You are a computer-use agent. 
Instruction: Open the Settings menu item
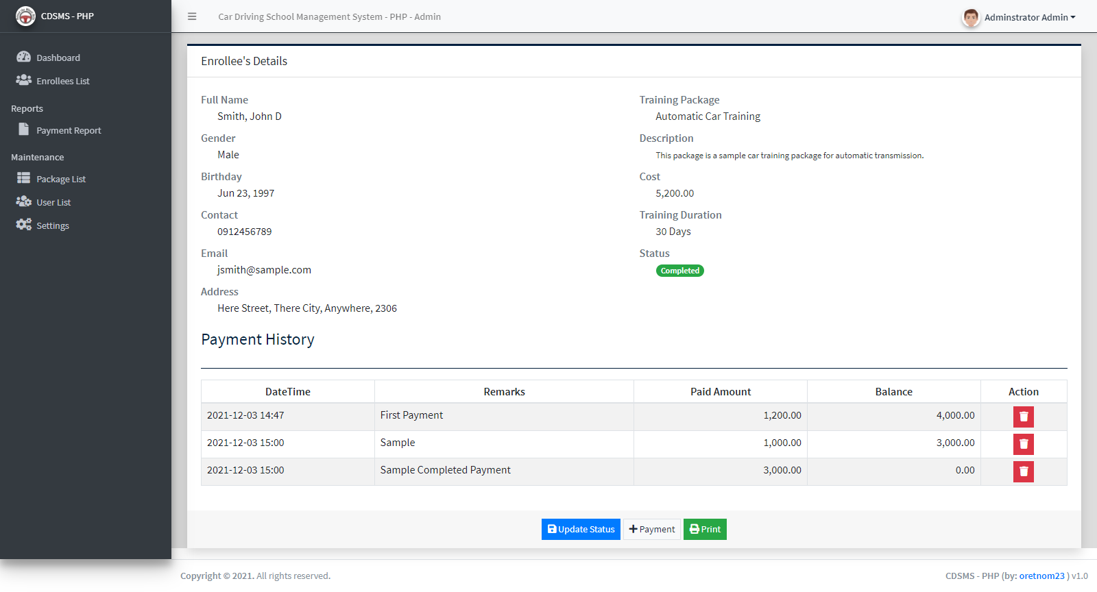85,225
